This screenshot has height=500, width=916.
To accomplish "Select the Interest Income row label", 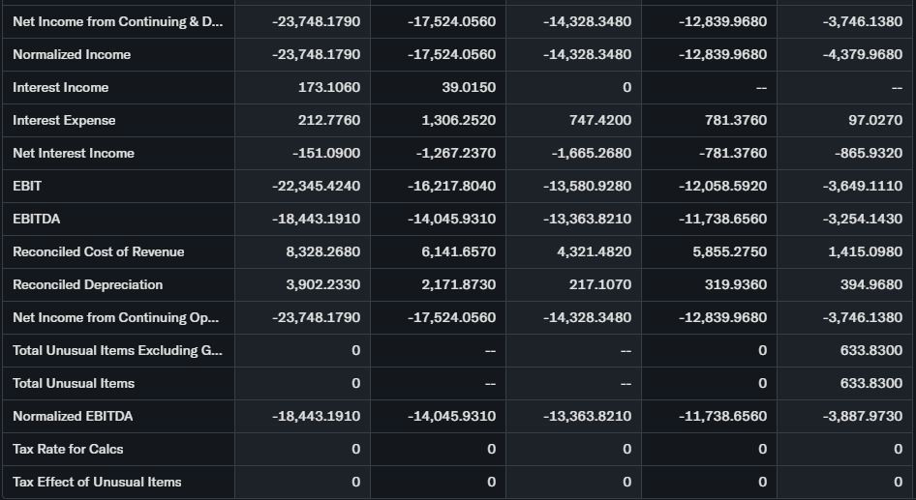I will [60, 88].
